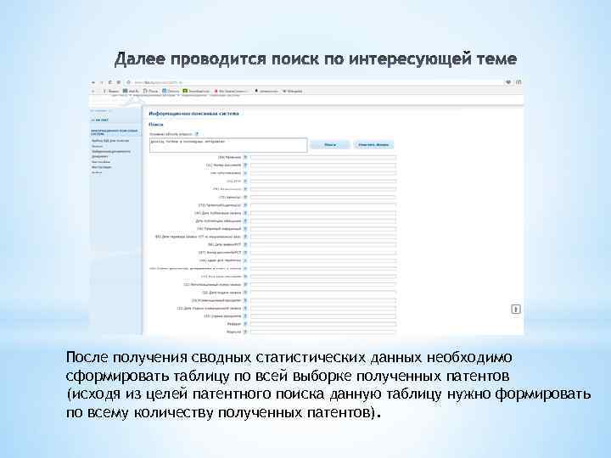Click help icon beside (54) Название field
The image size is (611, 458).
click(245, 158)
